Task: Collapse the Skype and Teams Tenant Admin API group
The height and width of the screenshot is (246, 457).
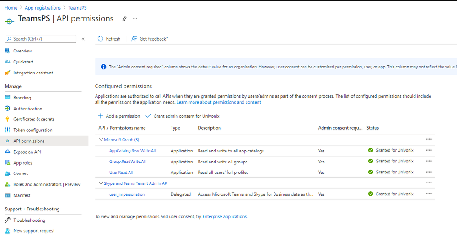Action: click(101, 183)
